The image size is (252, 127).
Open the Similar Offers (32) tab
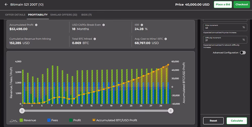coord(64,15)
